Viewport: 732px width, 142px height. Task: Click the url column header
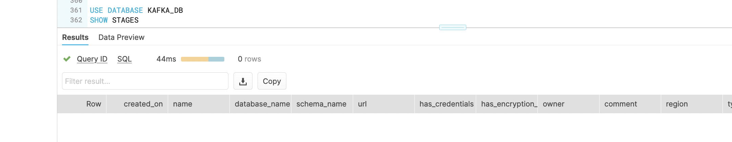(362, 104)
